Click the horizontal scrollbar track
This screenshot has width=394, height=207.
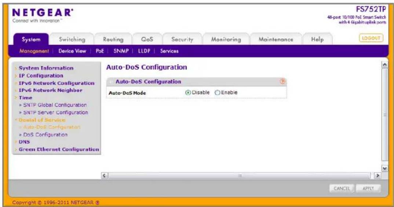tap(240, 175)
